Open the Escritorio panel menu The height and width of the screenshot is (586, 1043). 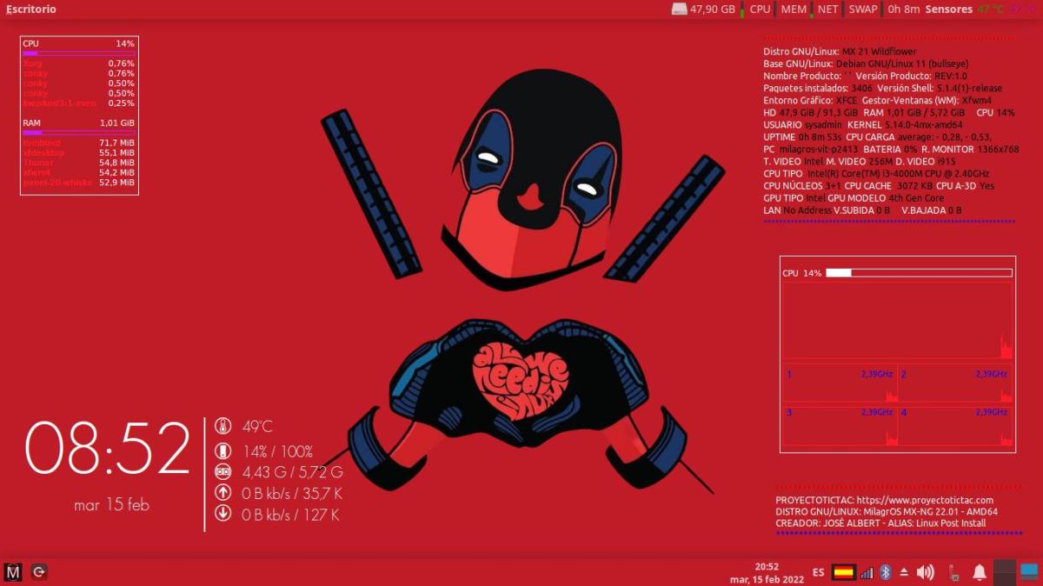click(31, 10)
